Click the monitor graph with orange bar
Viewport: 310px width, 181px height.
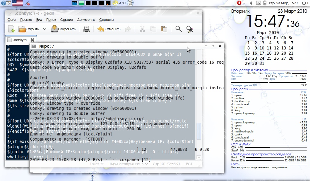point(108,3)
